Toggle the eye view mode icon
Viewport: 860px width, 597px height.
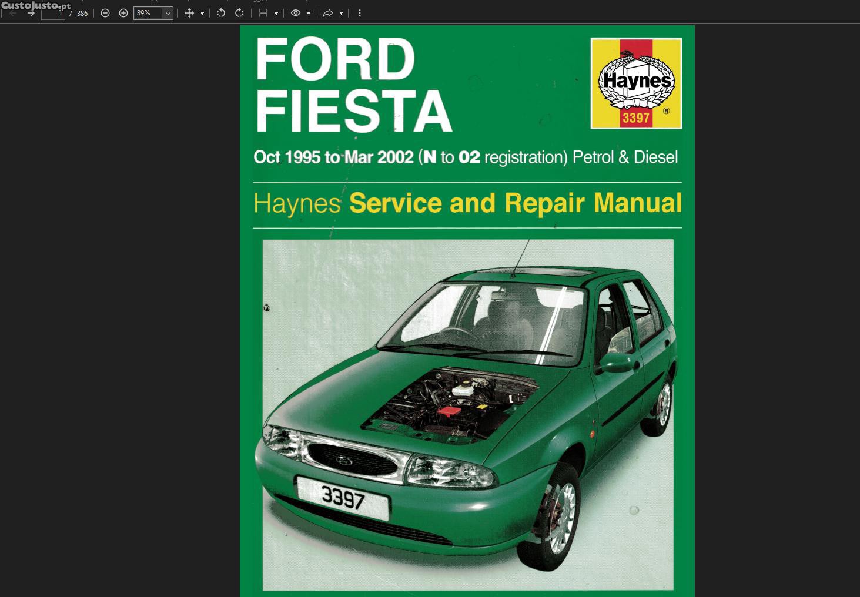(296, 13)
